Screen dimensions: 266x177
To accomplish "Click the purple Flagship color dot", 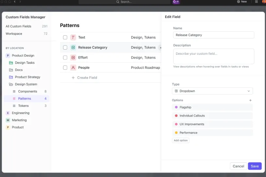I will point(176,107).
